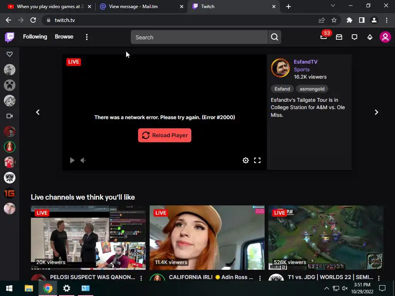Go to the previous featured stream in the carousel
The width and height of the screenshot is (395, 296).
pyautogui.click(x=38, y=112)
